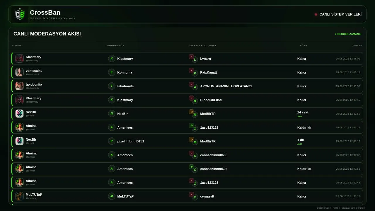Viewport: 375px width, 211px height.
Task: Click the GERÇEK ZAMANLI live status label
Action: point(348,34)
